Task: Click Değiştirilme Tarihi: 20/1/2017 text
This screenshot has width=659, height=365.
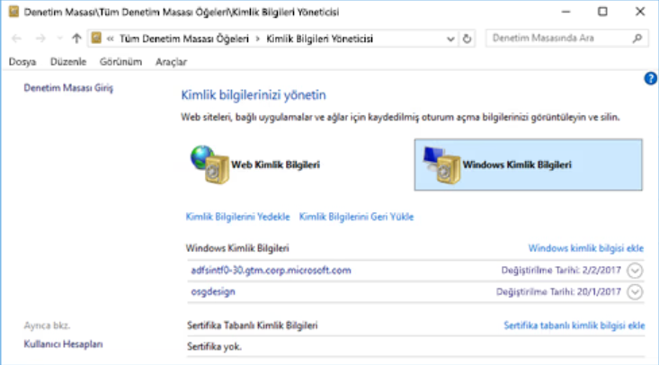Action: pyautogui.click(x=558, y=292)
